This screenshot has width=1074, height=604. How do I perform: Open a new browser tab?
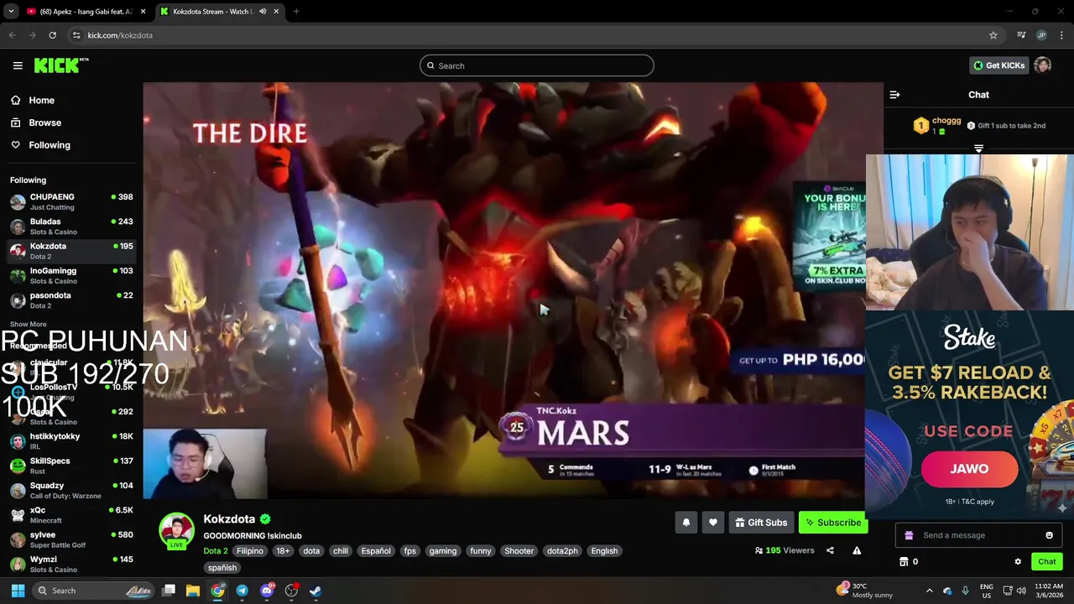point(296,12)
